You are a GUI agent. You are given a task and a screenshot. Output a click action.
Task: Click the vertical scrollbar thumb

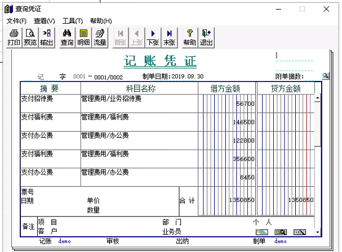318,124
